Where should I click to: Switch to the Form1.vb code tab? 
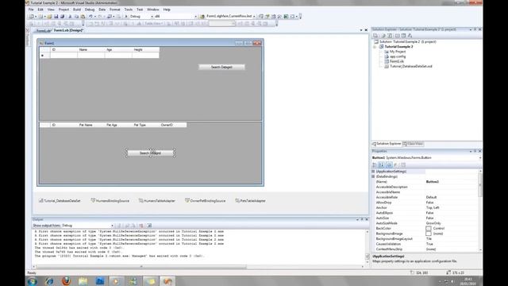[43, 30]
